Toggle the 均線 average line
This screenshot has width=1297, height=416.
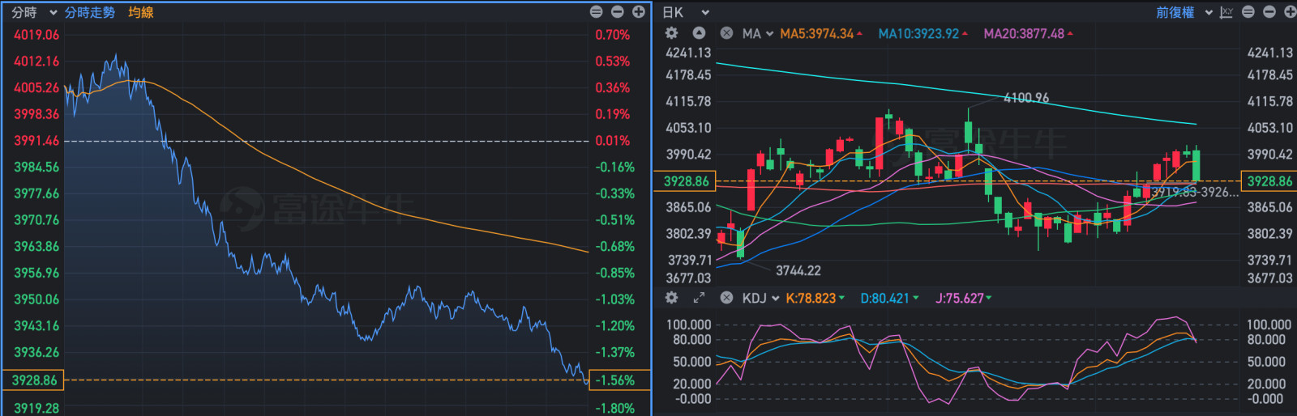point(140,12)
